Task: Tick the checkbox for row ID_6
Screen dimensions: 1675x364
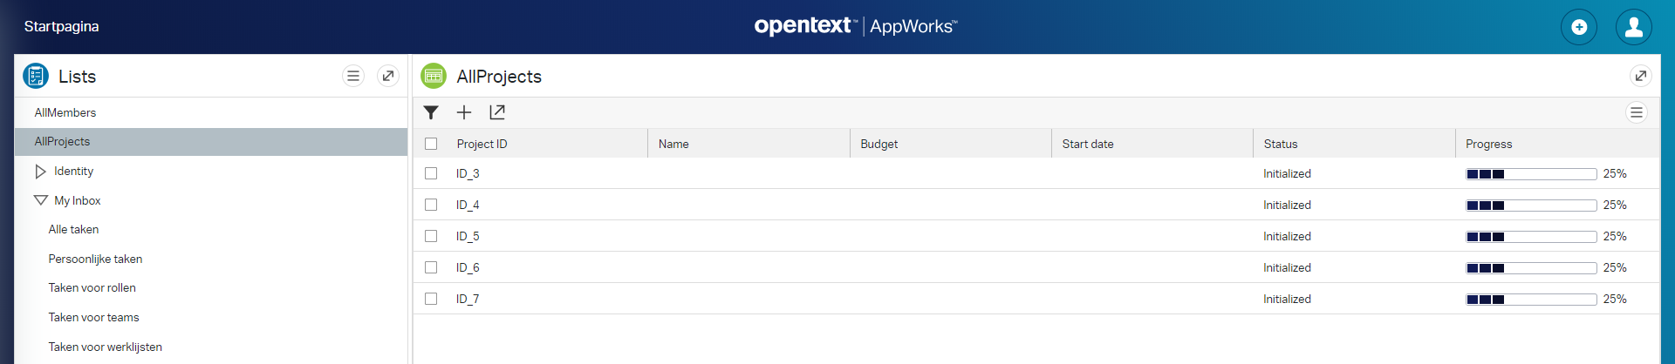Action: [431, 267]
